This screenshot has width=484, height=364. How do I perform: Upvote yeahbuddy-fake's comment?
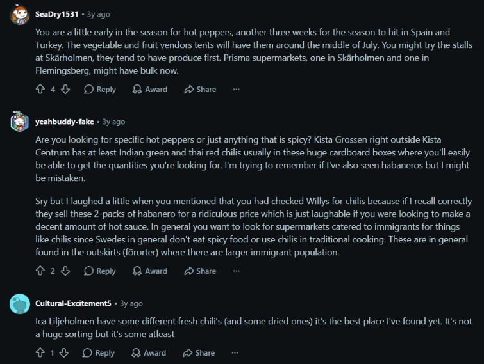point(40,271)
